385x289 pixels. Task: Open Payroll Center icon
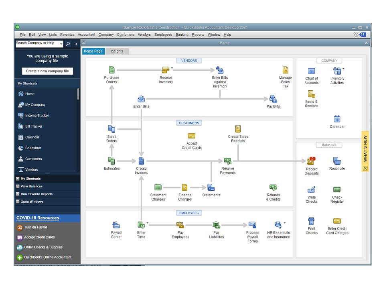click(x=116, y=225)
